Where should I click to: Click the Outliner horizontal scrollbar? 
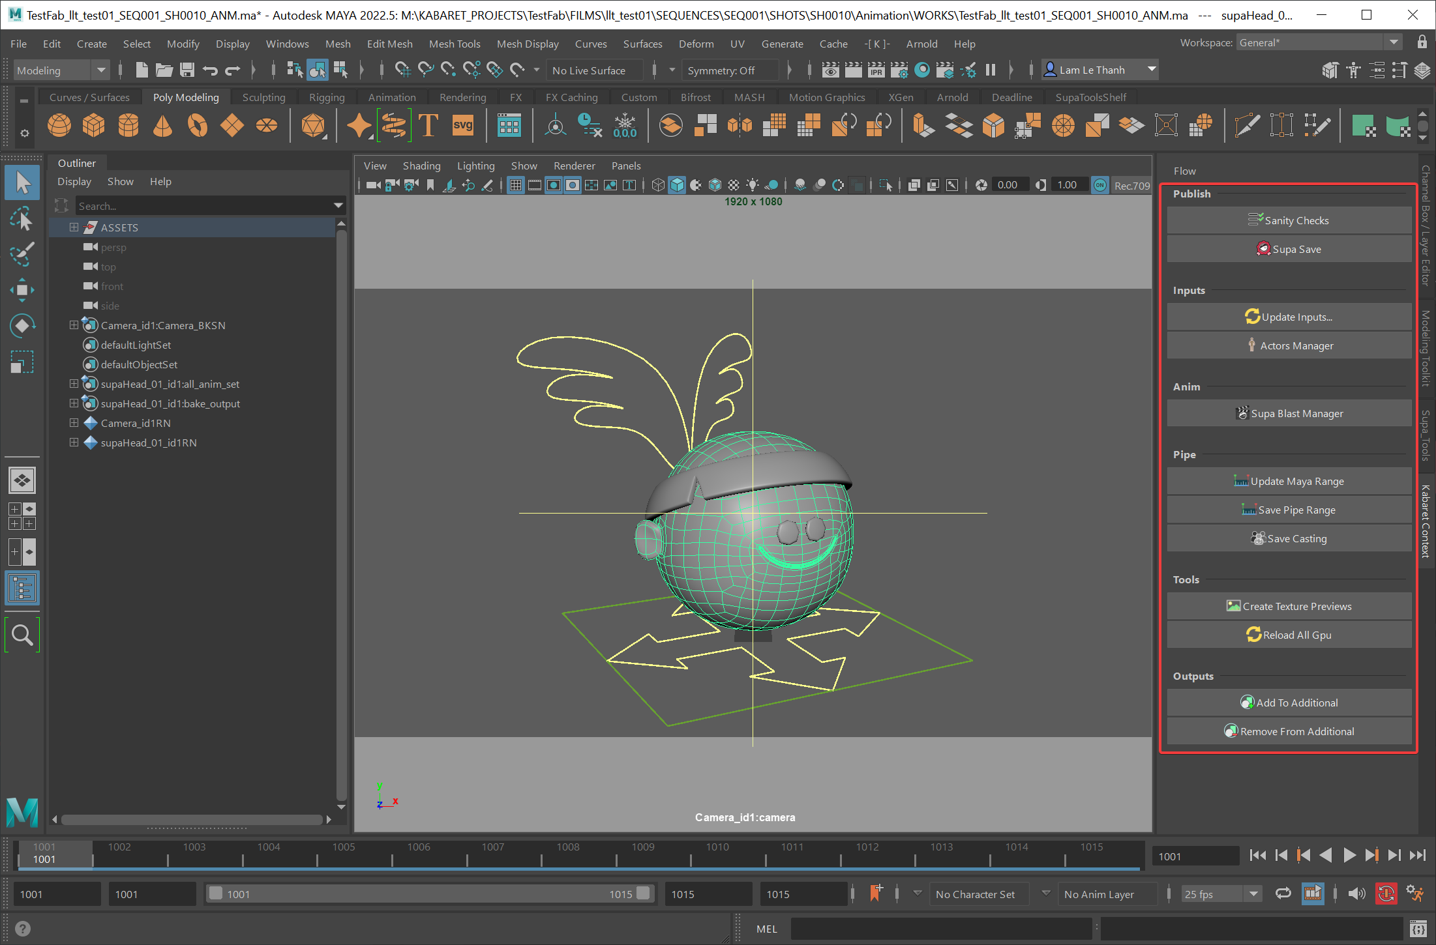coord(191,819)
